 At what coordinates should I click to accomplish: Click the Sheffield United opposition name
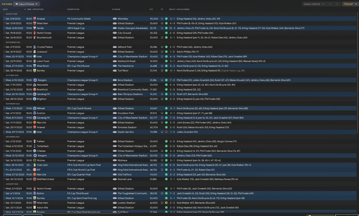click(x=45, y=179)
